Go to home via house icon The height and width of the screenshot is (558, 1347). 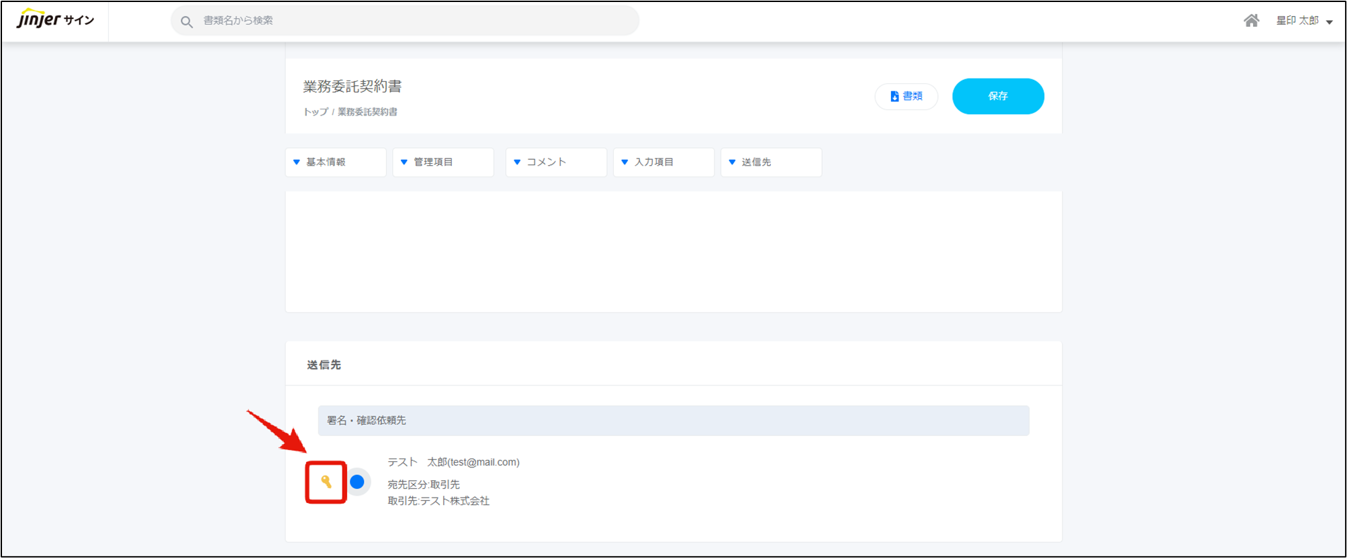tap(1251, 21)
